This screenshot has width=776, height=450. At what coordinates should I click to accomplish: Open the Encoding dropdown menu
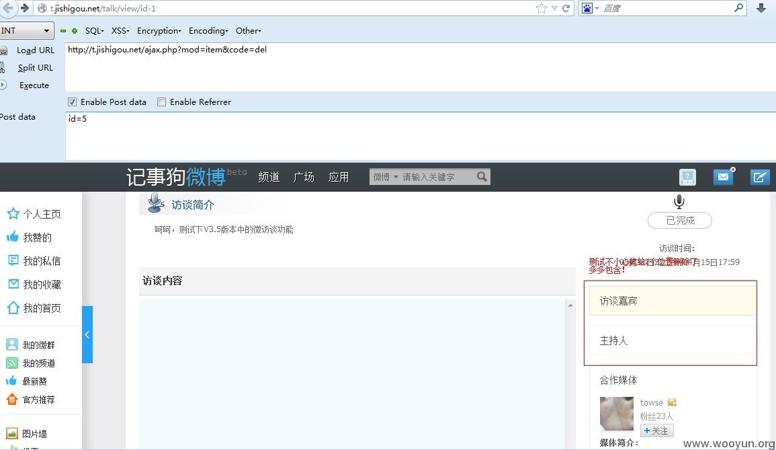(208, 31)
